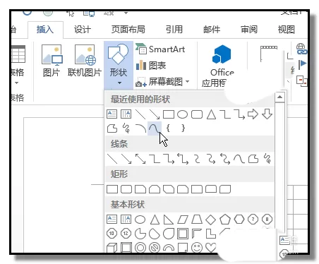
Task: Select the Freeform shape in recently used shapes
Action: coord(112,128)
